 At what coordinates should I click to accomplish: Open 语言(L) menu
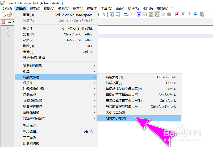coord(78,9)
